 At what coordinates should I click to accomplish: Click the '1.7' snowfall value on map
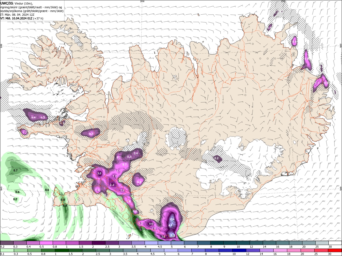[115, 177]
